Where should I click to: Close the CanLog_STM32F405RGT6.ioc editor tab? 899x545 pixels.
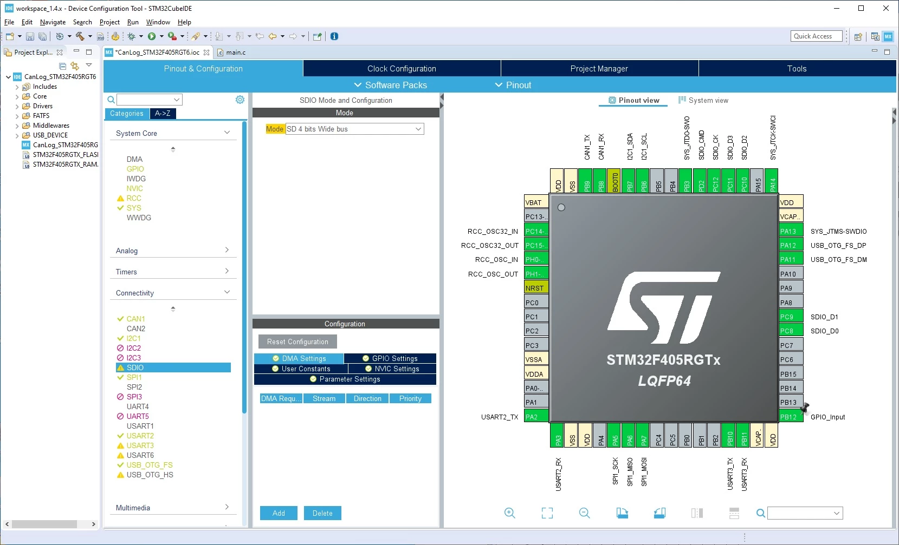pyautogui.click(x=206, y=52)
